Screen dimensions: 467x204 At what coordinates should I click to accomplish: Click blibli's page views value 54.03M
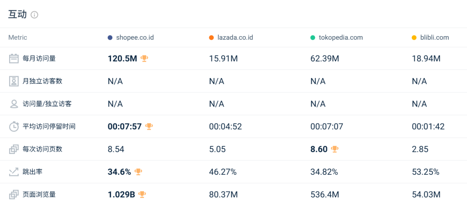point(426,195)
